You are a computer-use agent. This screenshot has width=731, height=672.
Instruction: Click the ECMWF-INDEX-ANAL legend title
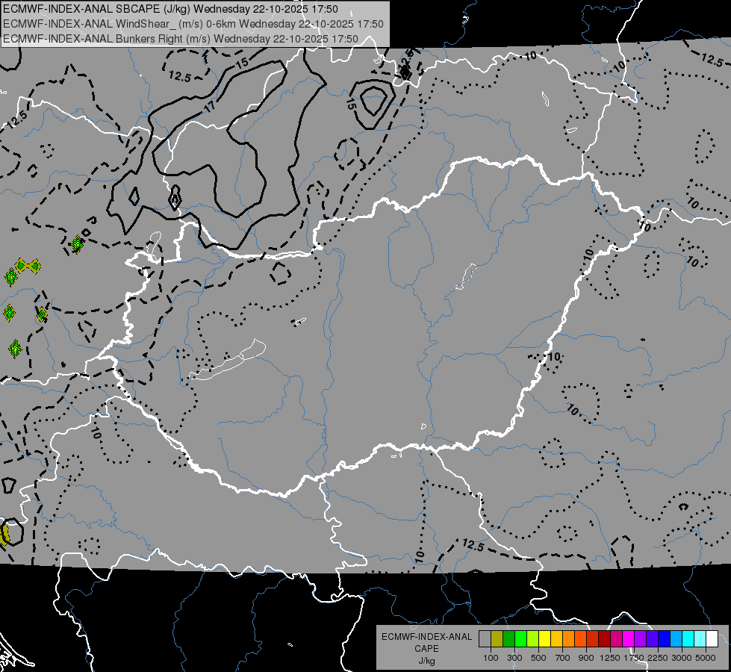coord(427,637)
